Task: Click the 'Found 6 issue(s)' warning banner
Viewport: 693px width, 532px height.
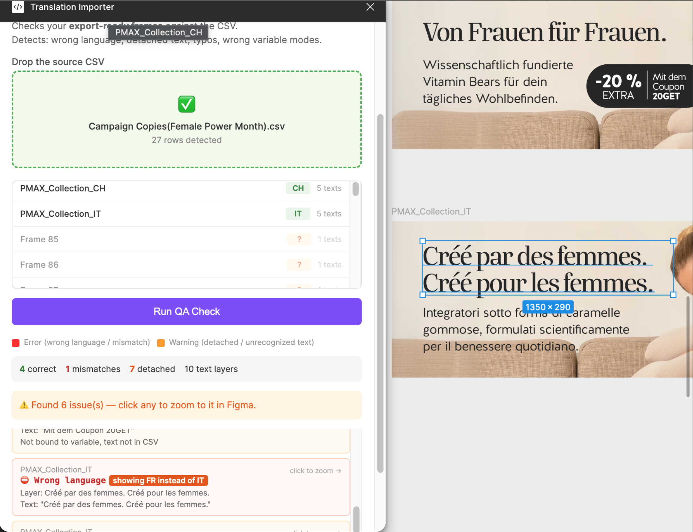Action: coord(186,405)
